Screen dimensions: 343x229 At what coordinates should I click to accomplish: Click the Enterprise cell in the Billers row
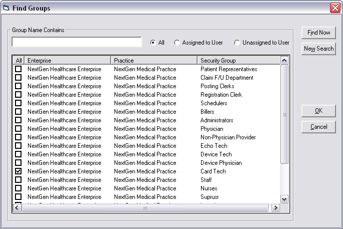coord(64,112)
